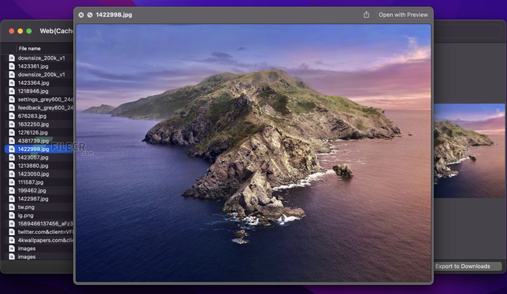The image size is (507, 294).
Task: Click Open with Preview button
Action: coord(403,15)
